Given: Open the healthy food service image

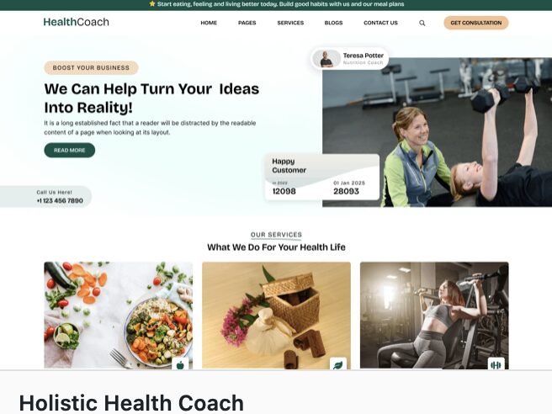Looking at the screenshot, I should pos(119,316).
